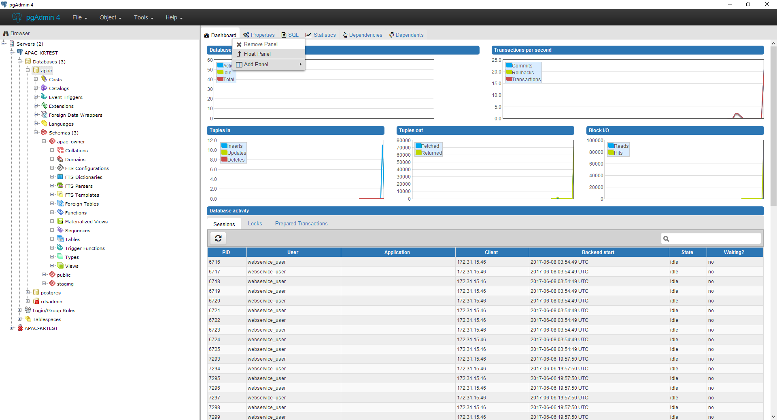Click the Sequences tree icon
Image resolution: width=777 pixels, height=420 pixels.
(60, 230)
